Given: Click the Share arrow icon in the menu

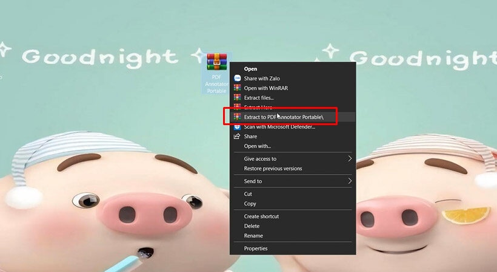Looking at the screenshot, I should tap(237, 137).
